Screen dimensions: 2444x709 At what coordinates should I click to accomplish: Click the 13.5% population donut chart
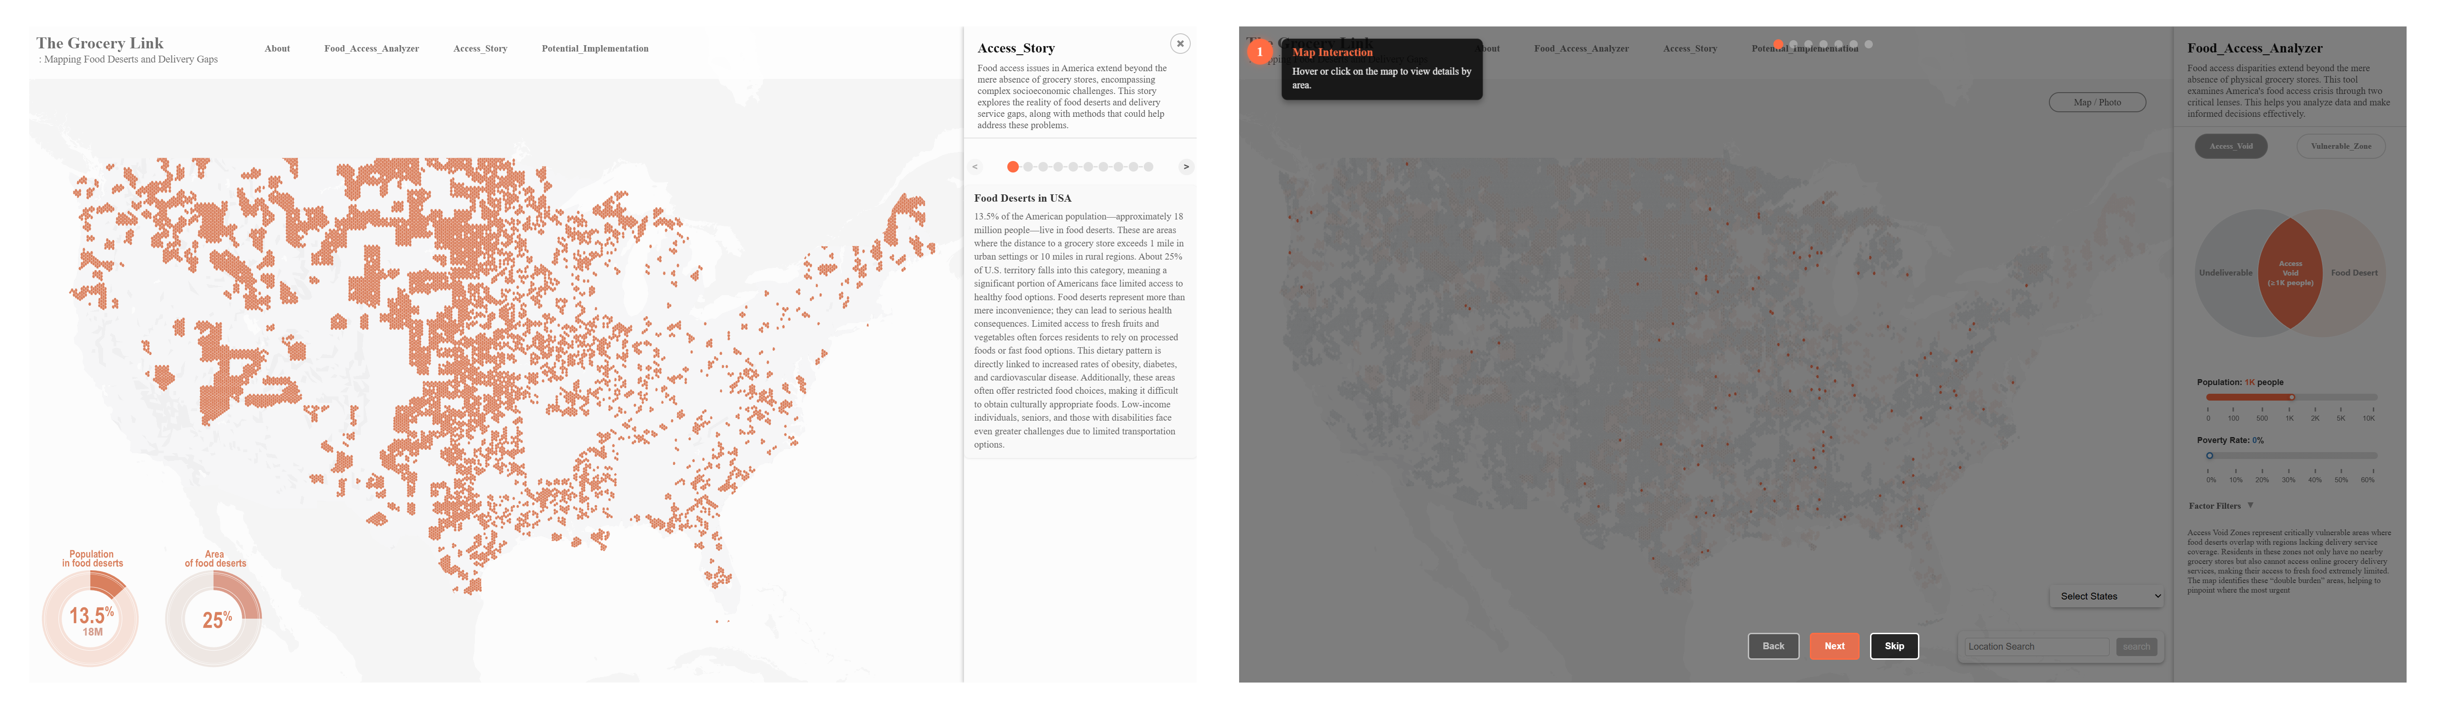click(x=91, y=619)
